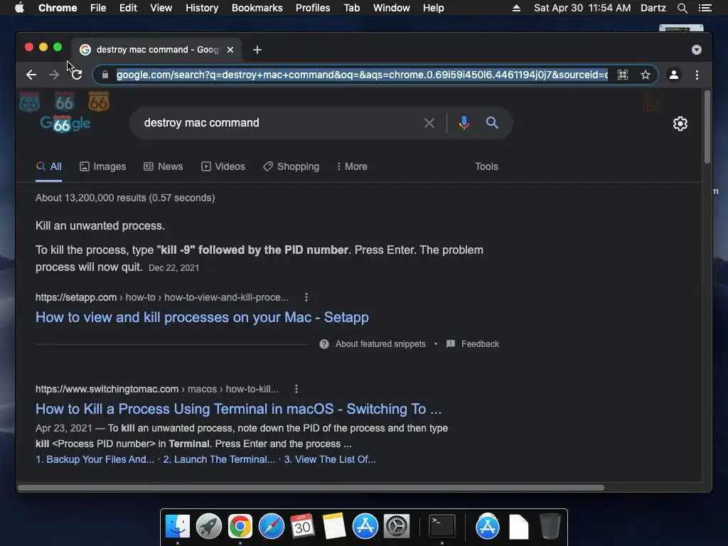Open options for the Setapp result
This screenshot has width=728, height=546.
click(306, 297)
